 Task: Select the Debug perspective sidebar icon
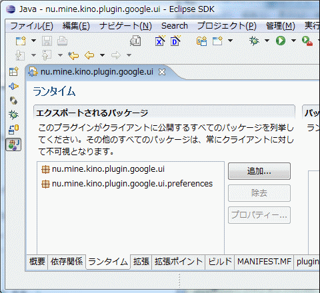13,115
